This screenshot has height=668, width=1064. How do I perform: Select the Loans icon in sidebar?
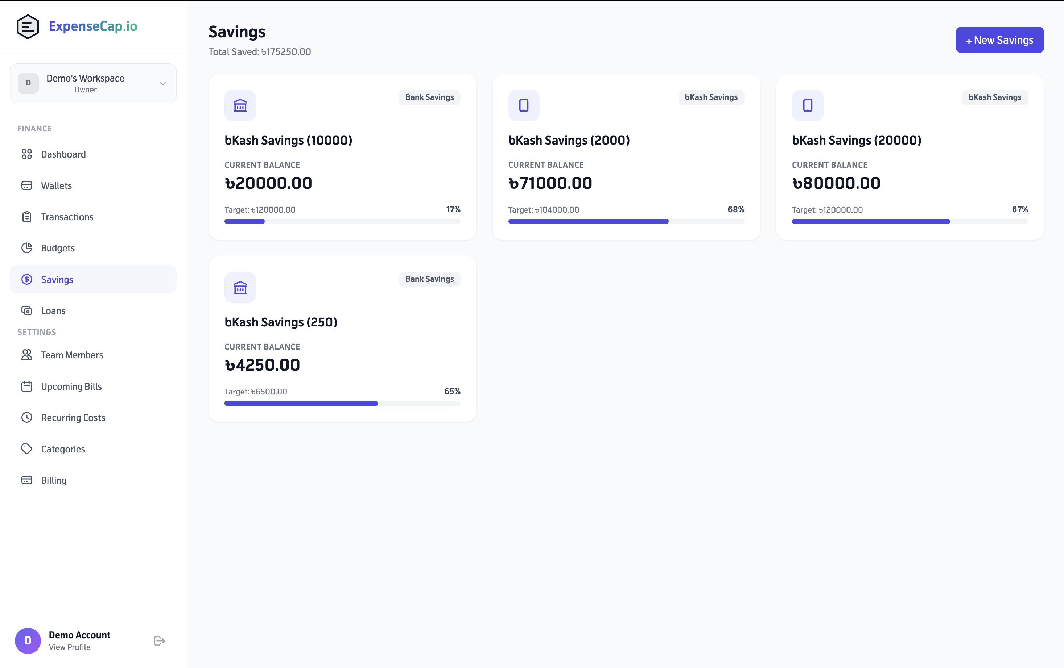27,310
